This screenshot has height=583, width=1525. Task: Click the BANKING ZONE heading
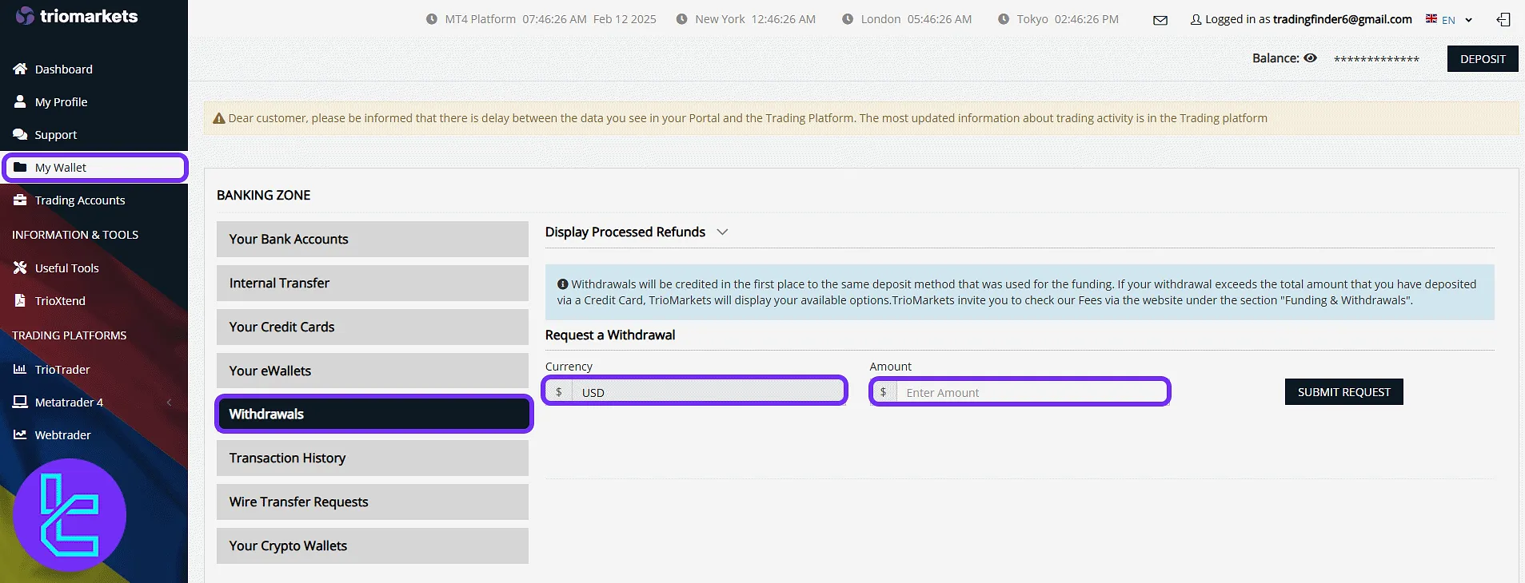264,196
